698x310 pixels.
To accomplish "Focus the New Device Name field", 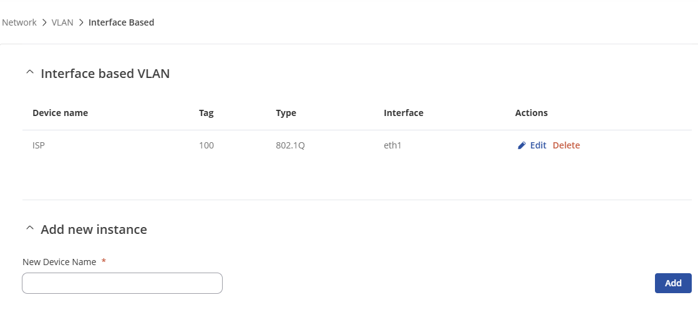I will [122, 283].
